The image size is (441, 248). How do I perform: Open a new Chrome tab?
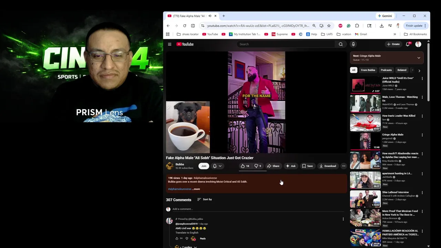[224, 16]
